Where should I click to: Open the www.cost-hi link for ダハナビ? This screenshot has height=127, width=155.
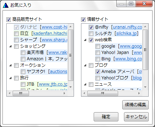[55, 27]
